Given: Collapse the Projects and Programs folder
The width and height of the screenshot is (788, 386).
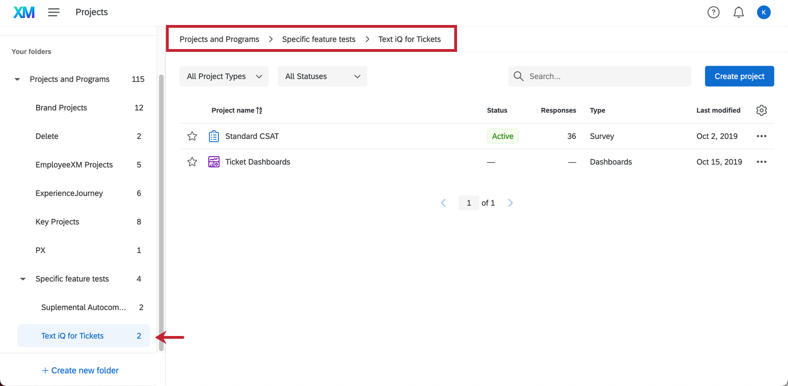Looking at the screenshot, I should [17, 80].
